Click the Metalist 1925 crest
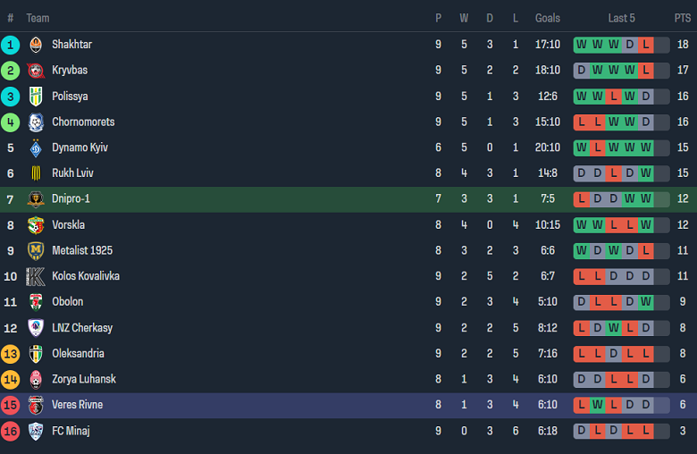697x454 pixels. pyautogui.click(x=36, y=251)
